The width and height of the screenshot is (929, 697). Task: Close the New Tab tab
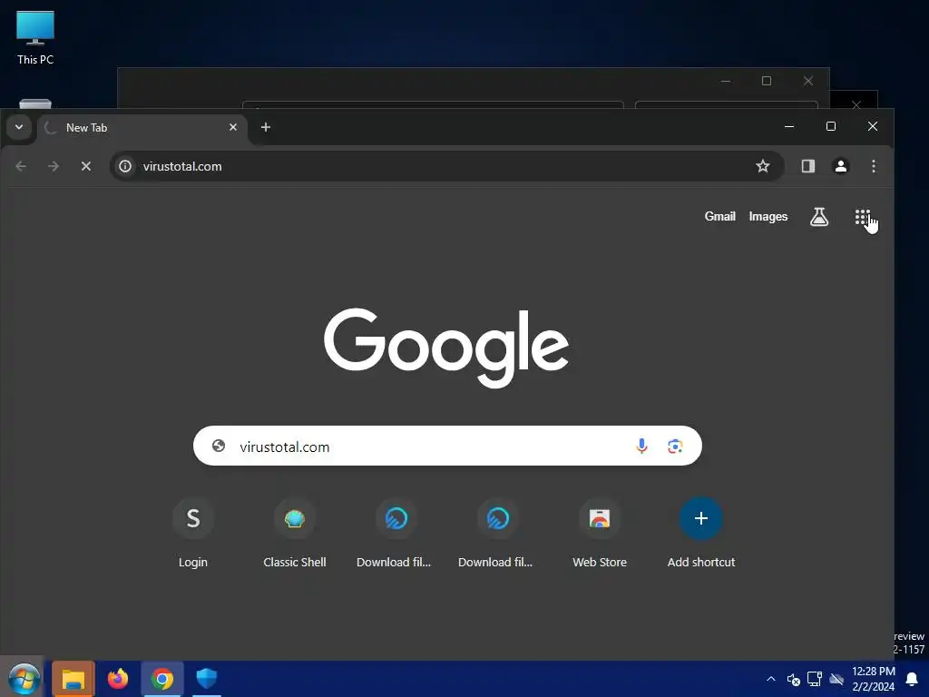coord(233,127)
